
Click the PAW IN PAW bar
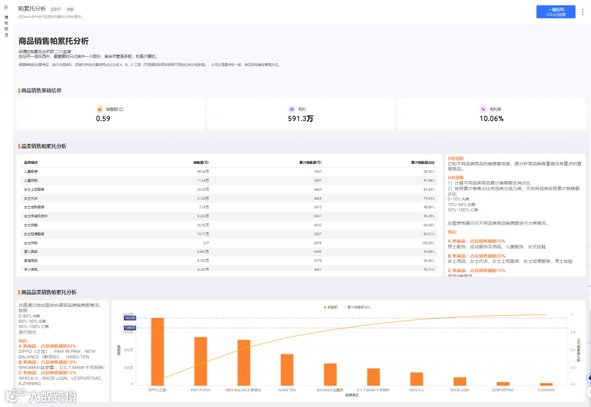click(x=200, y=361)
